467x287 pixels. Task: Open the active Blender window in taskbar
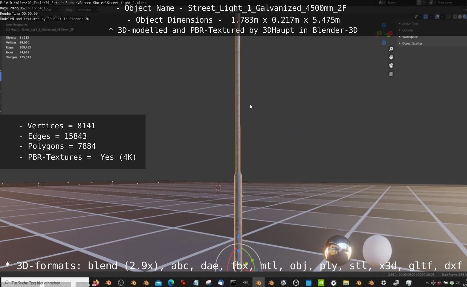pyautogui.click(x=258, y=282)
